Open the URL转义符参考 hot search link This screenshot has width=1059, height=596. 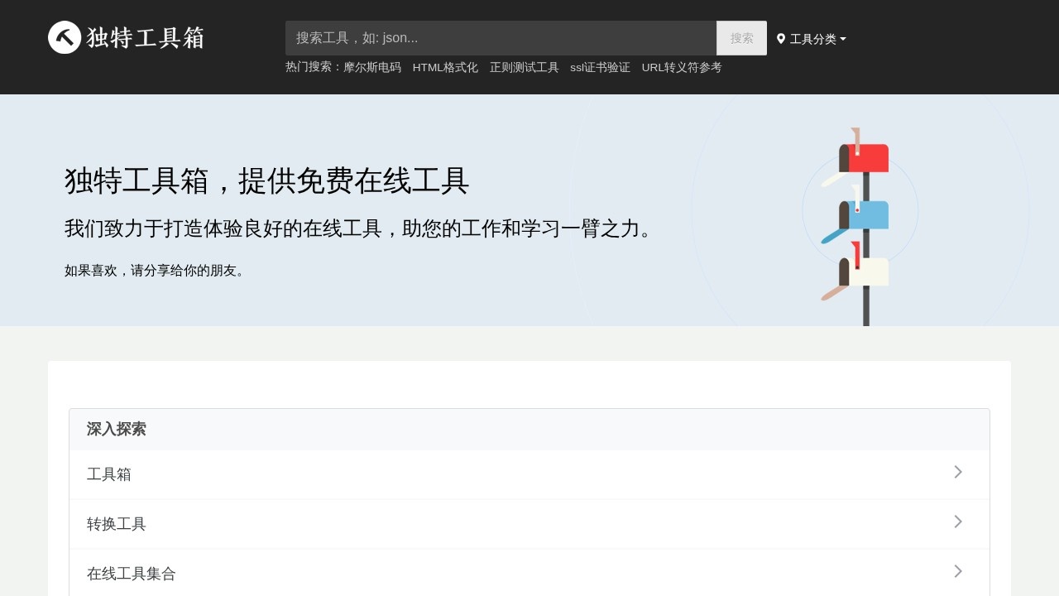(x=682, y=67)
